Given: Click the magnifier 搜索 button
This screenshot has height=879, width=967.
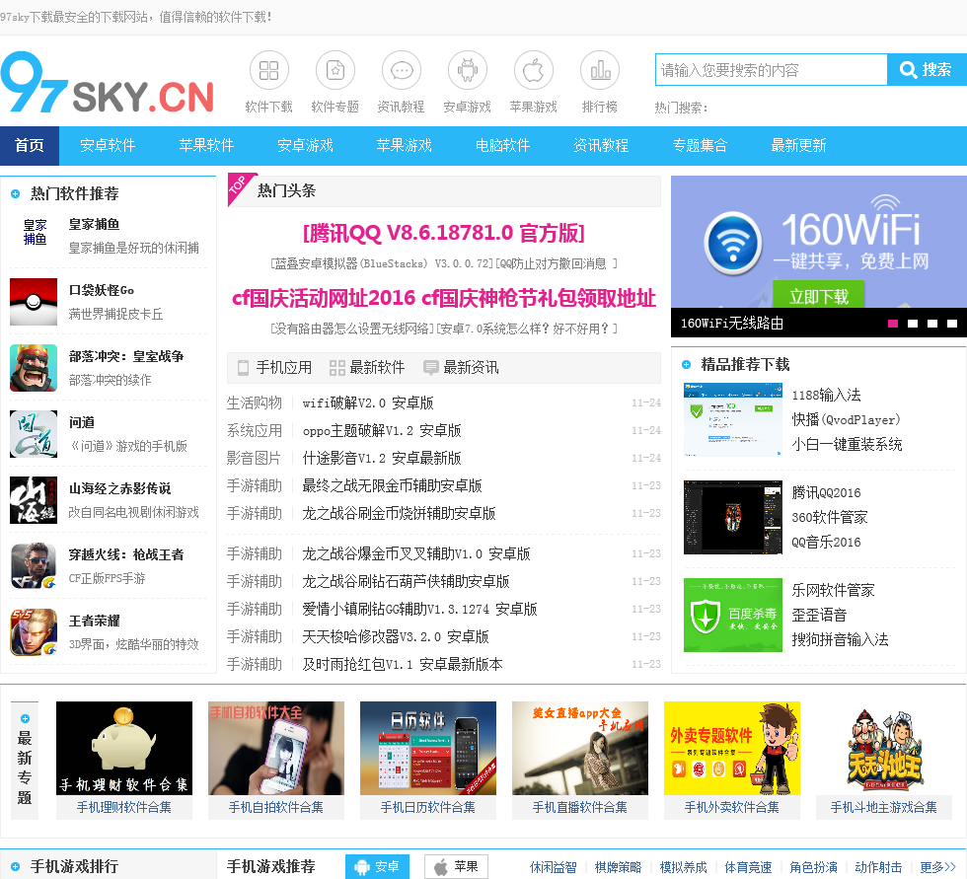Looking at the screenshot, I should click(x=927, y=70).
